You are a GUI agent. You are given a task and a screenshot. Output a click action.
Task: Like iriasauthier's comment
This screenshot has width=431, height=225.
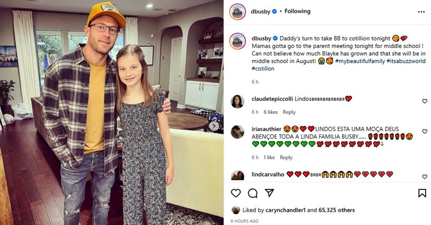coord(425,131)
